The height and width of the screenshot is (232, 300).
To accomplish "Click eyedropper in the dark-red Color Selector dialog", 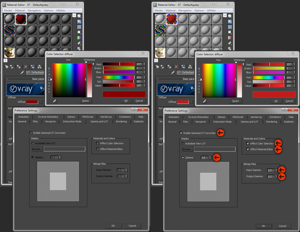I will [x=55, y=101].
